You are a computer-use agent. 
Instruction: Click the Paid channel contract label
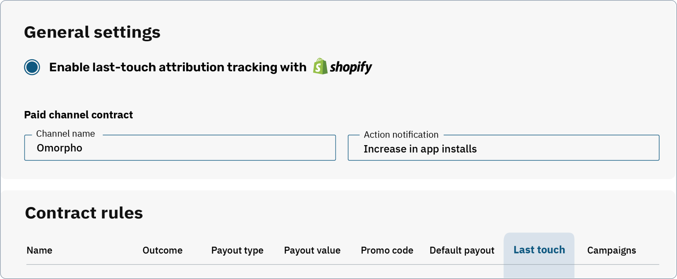click(78, 115)
